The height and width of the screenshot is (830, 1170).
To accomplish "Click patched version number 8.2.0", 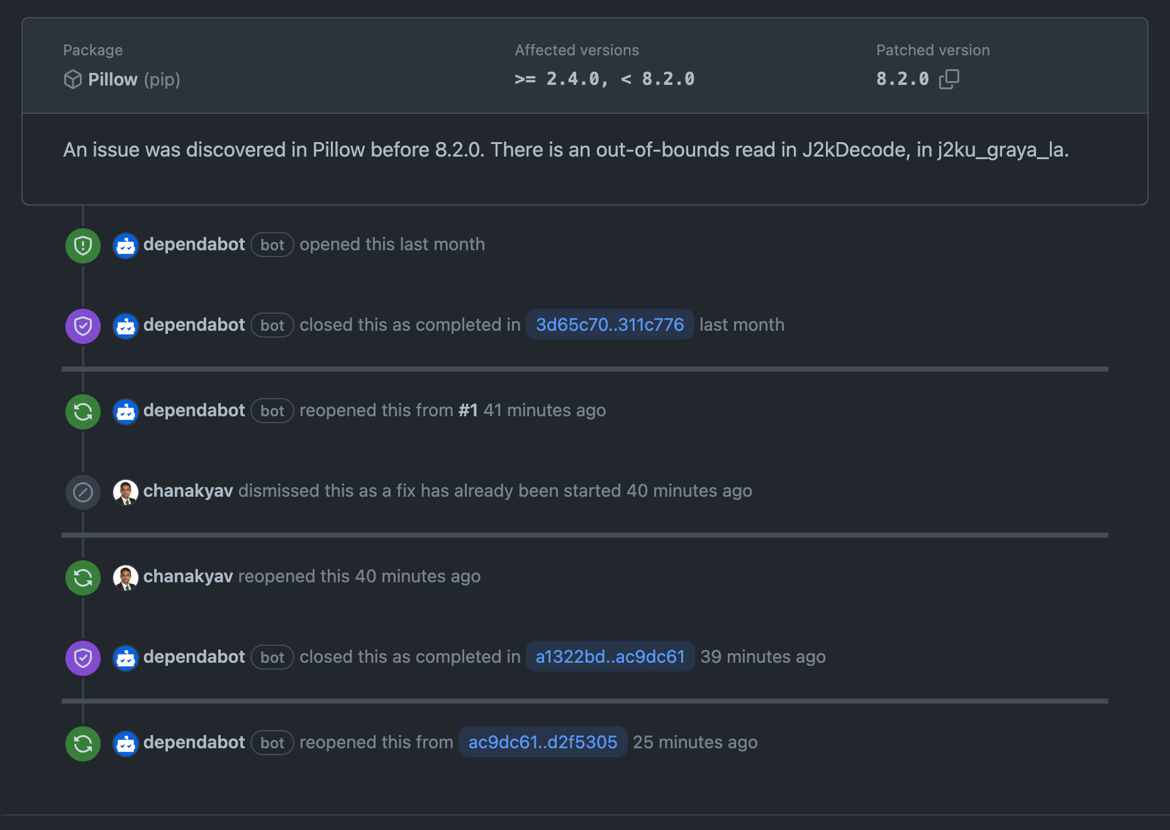I will click(x=903, y=79).
